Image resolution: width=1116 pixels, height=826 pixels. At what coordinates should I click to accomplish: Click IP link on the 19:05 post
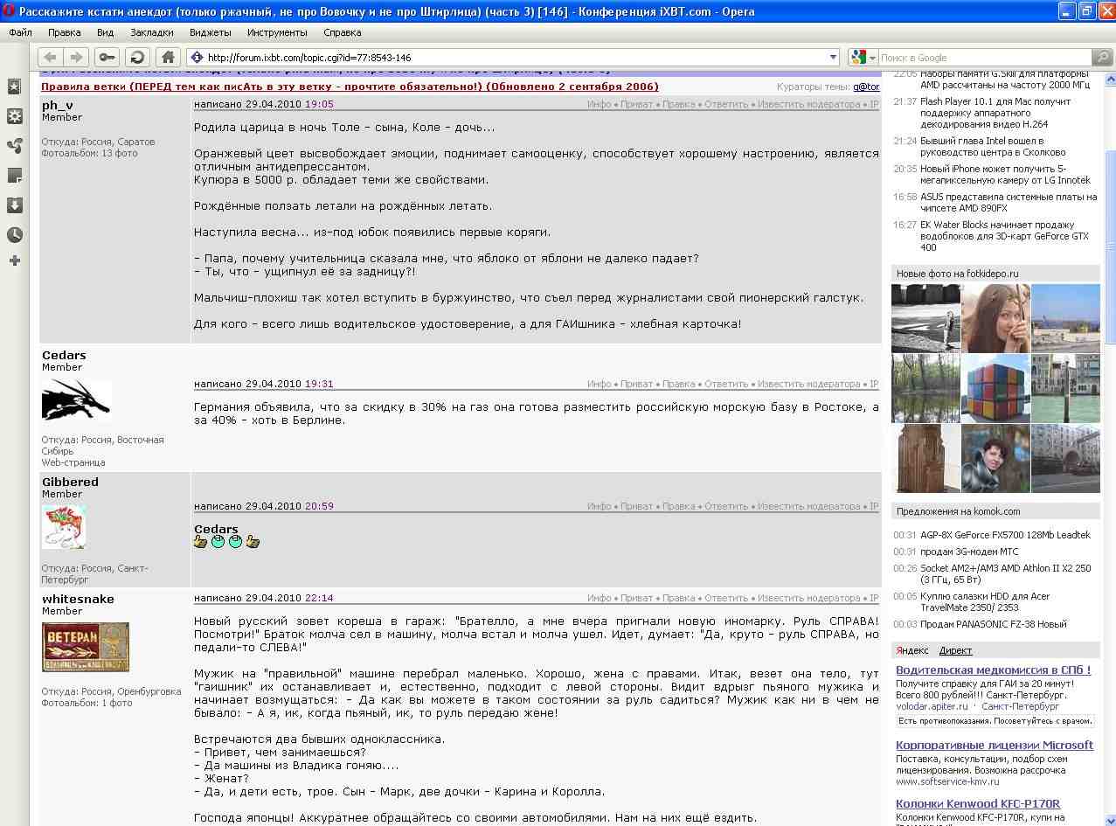pos(874,104)
